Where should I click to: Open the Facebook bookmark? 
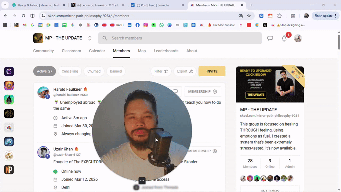[x=138, y=25]
